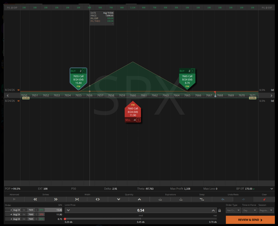Toggle call/put C on 7655 order row

[36, 210]
